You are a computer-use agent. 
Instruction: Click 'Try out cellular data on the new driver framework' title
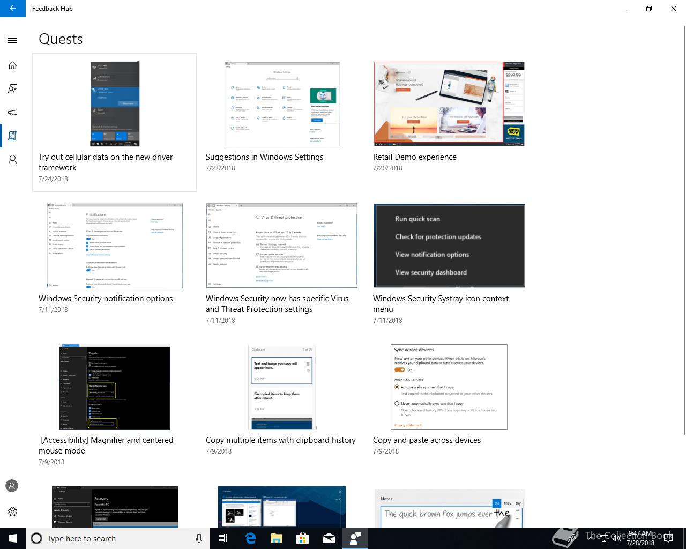[x=106, y=162]
